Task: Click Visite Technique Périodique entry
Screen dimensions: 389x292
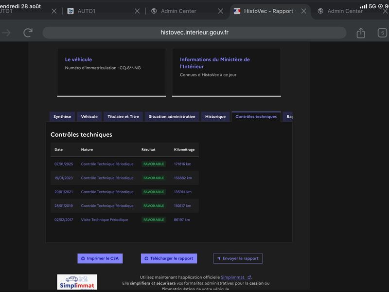Action: pyautogui.click(x=105, y=219)
